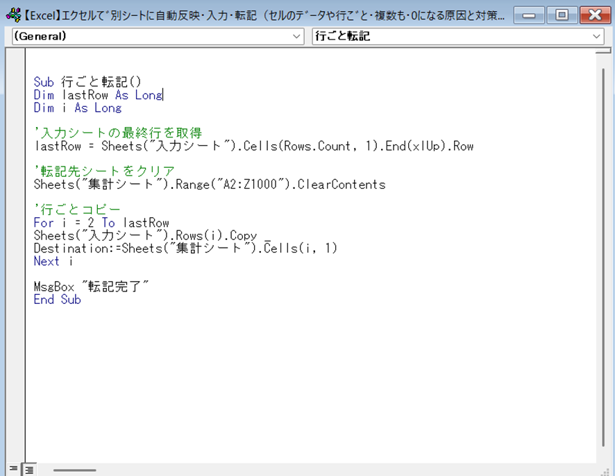Switch to Procedure View
The height and width of the screenshot is (476, 615).
click(14, 468)
